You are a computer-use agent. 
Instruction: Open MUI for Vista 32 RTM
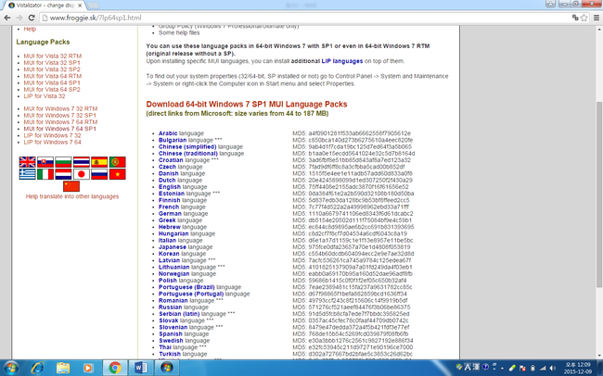coord(53,56)
